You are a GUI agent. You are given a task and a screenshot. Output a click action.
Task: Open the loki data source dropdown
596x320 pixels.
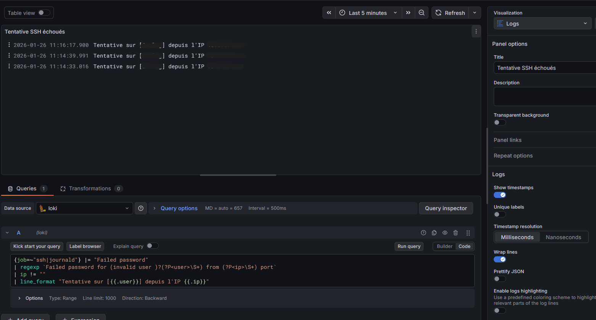coord(84,208)
